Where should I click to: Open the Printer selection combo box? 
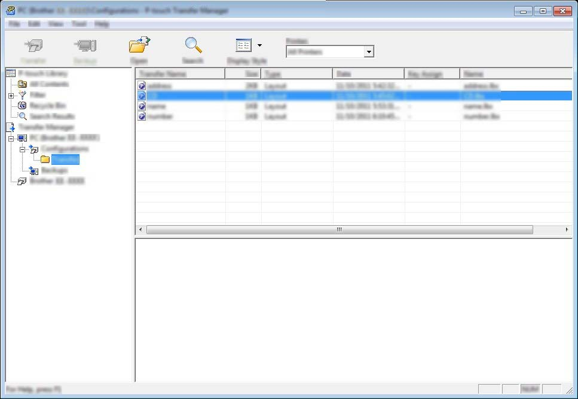point(330,51)
